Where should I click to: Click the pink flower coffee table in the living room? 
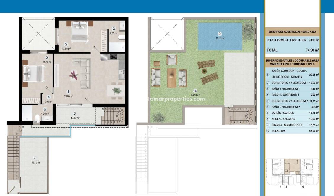(74, 75)
